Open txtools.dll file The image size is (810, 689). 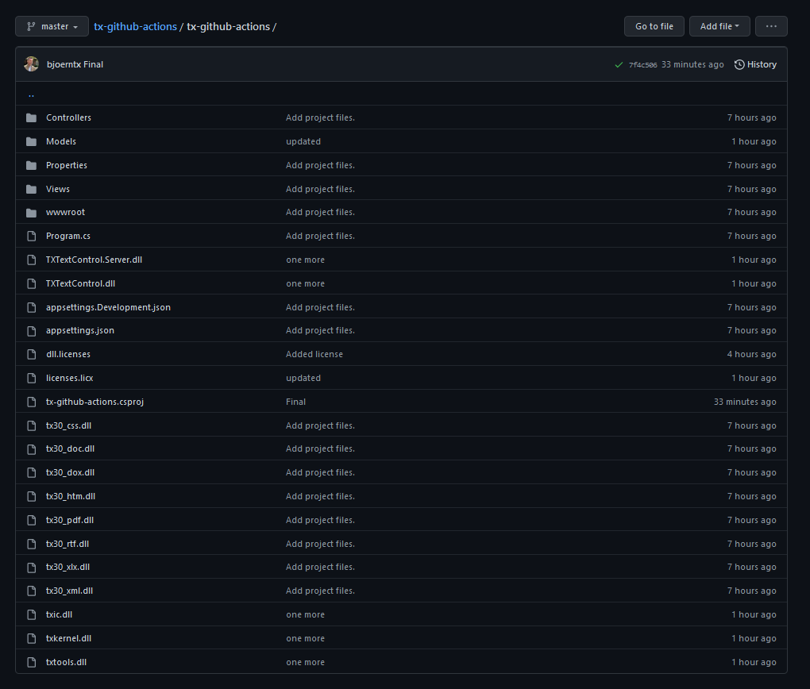point(66,662)
